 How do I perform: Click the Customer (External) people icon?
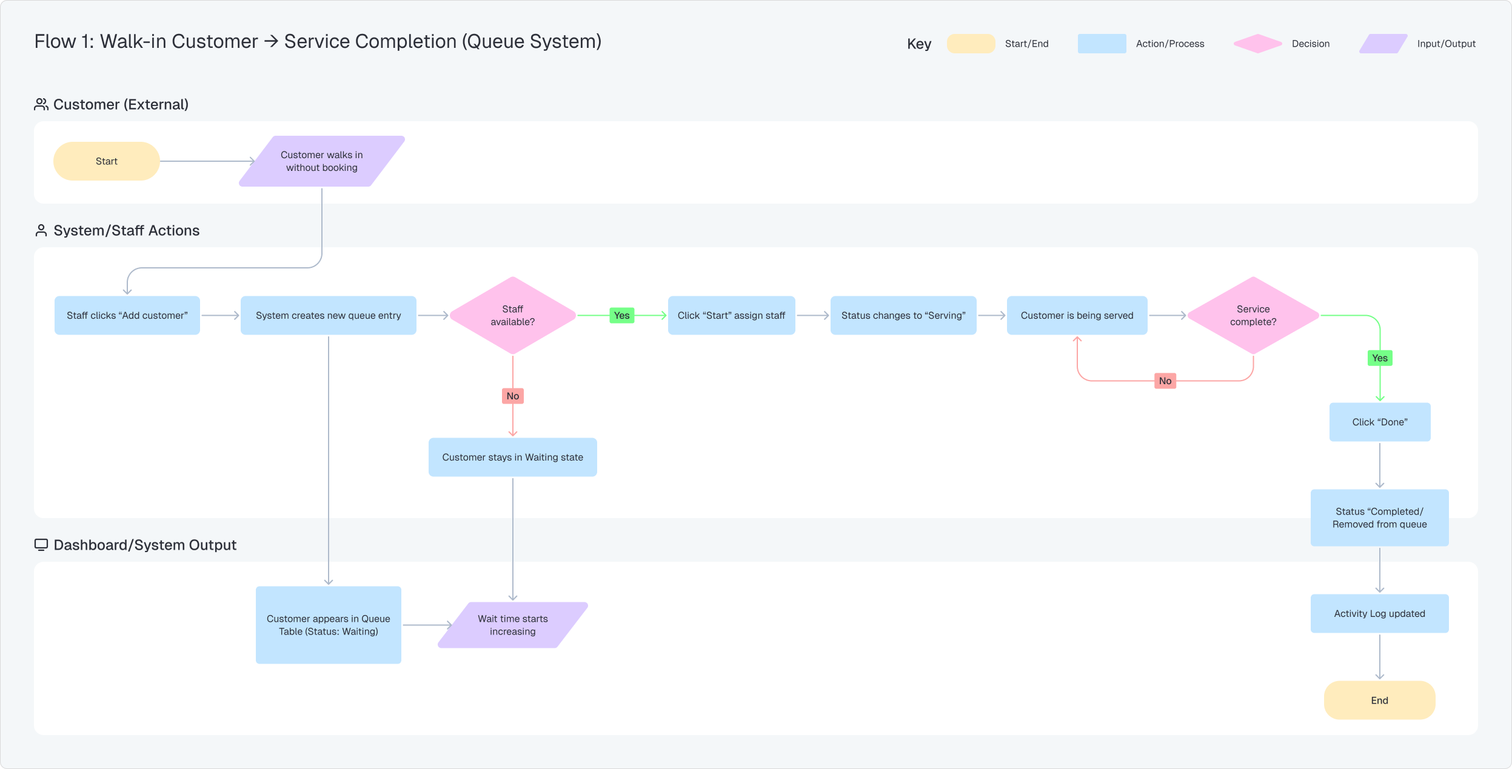(41, 105)
